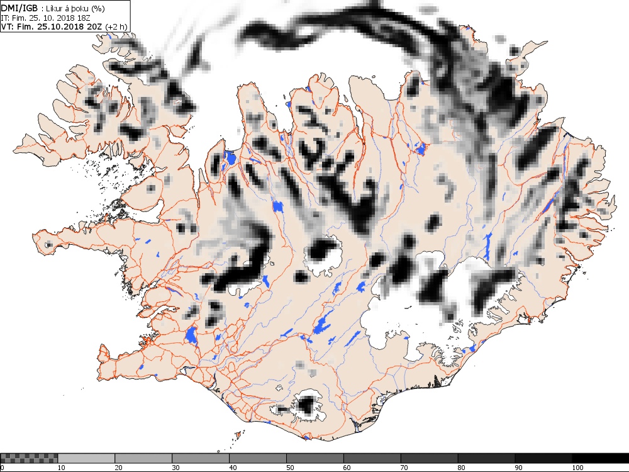Pick the 80–90% near-black legend swatch

click(486, 458)
